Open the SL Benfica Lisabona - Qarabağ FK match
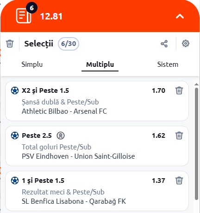200x213 pixels. pos(74,201)
